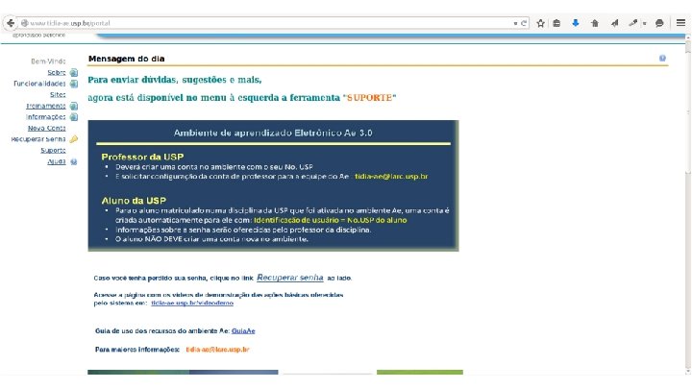Click the key icon beside Recuperar Senha

coord(74,139)
